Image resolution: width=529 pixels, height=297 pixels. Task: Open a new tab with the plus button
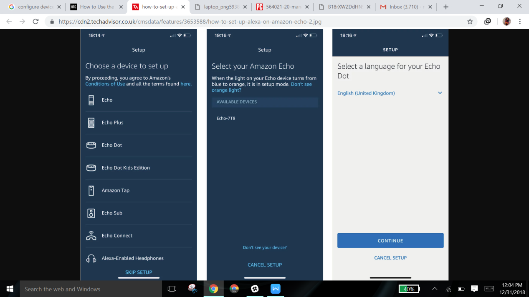point(446,7)
